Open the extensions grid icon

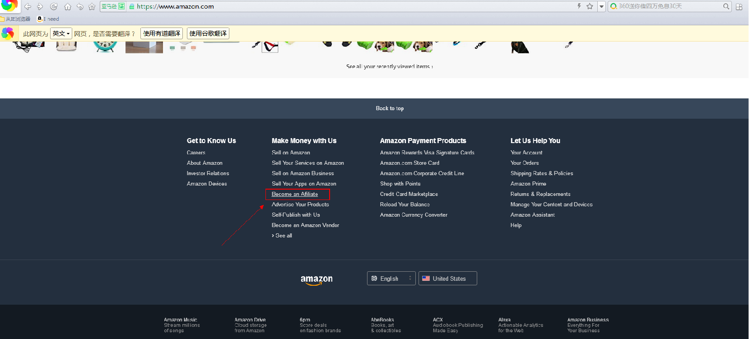[739, 6]
